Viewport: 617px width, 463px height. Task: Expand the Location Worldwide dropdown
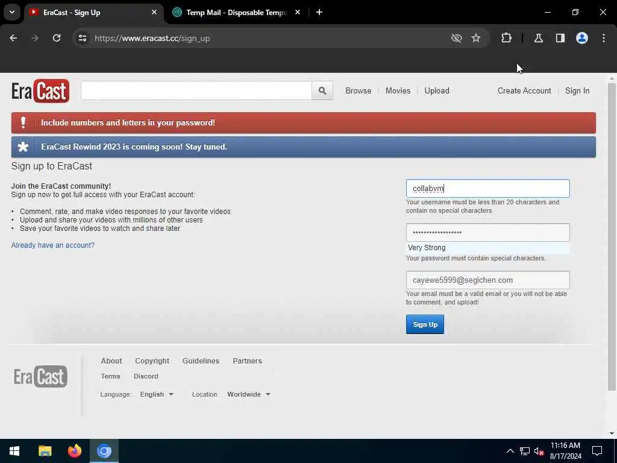(249, 394)
